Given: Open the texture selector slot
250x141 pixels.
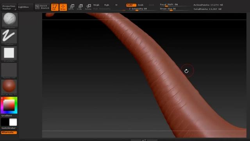Looking at the screenshot, I should pos(9,70).
